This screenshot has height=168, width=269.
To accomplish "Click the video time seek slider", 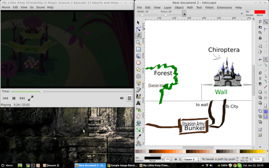I will click(72, 91).
